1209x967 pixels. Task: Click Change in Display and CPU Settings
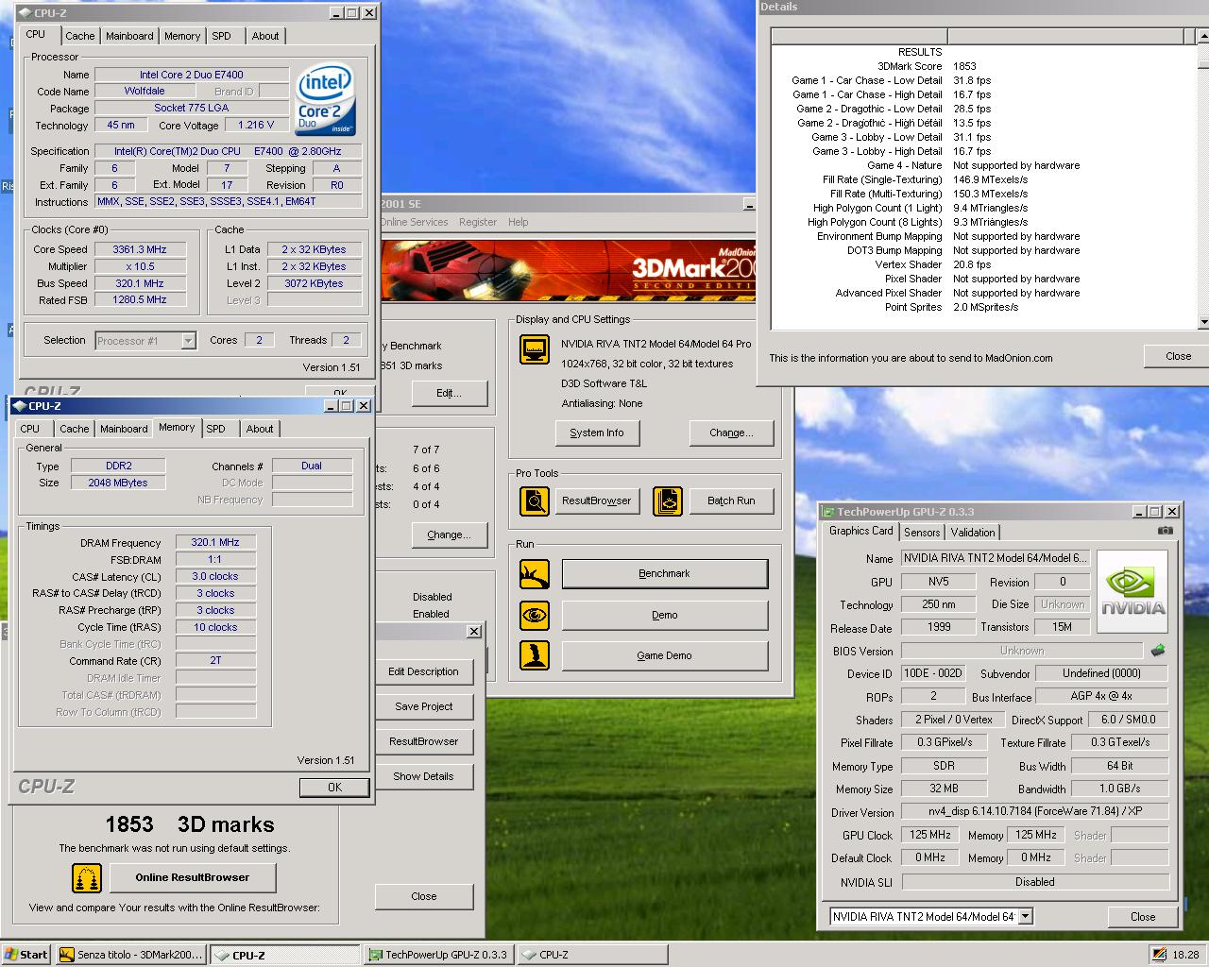tap(731, 433)
